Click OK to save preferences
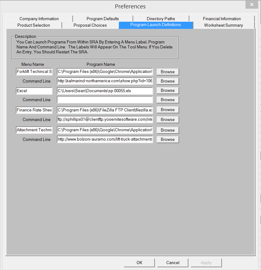Image resolution: width=261 pixels, height=270 pixels. [x=139, y=263]
